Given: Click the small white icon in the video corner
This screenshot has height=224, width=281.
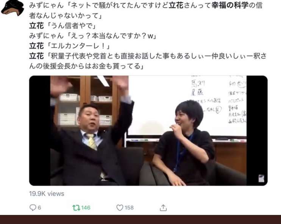Looking at the screenshot, I should pyautogui.click(x=261, y=178).
